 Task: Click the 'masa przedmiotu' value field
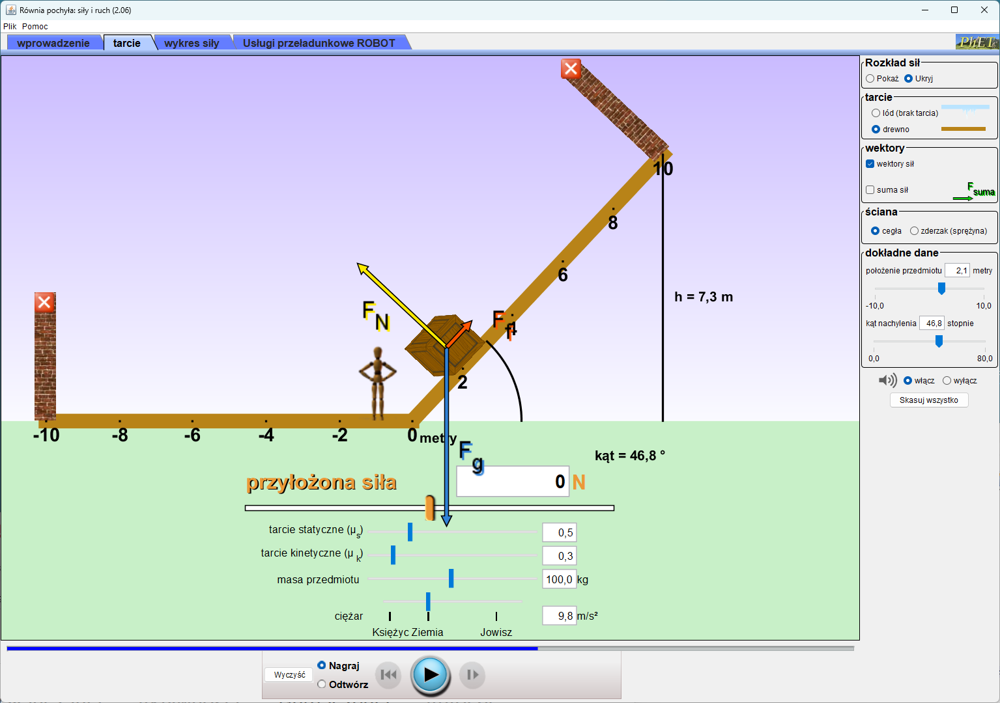click(x=559, y=579)
